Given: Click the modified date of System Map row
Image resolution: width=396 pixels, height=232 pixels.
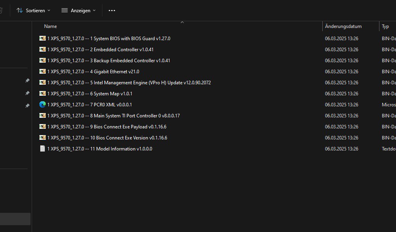Looking at the screenshot, I should tap(342, 94).
